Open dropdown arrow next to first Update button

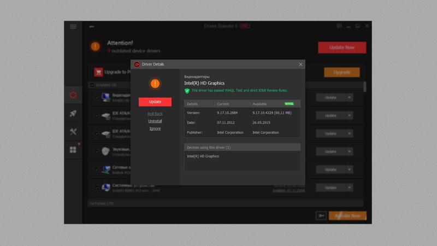pos(350,97)
